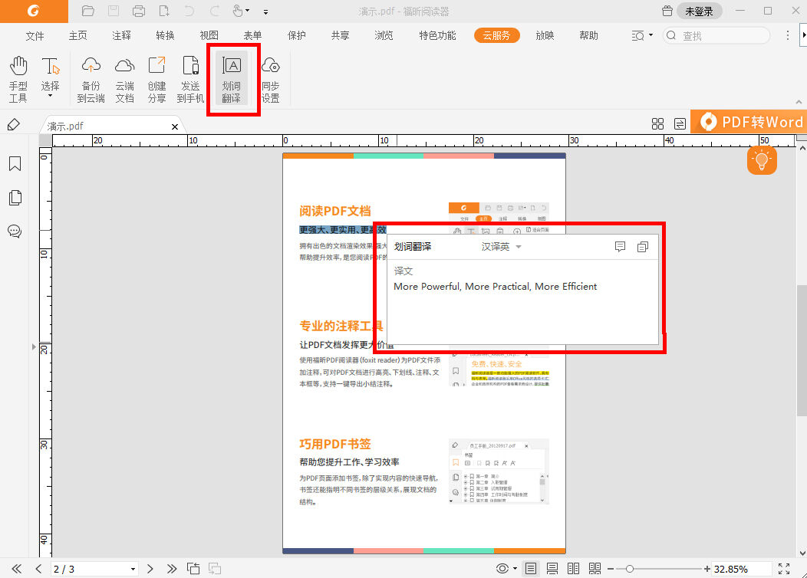Open the 汉译英 translation direction dropdown

(519, 247)
